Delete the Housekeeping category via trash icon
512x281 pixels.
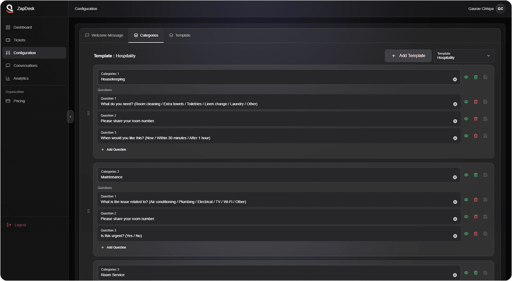pos(475,77)
